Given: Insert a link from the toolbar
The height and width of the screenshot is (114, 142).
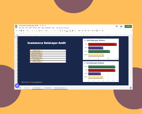Looking at the screenshot, I should [92, 30].
